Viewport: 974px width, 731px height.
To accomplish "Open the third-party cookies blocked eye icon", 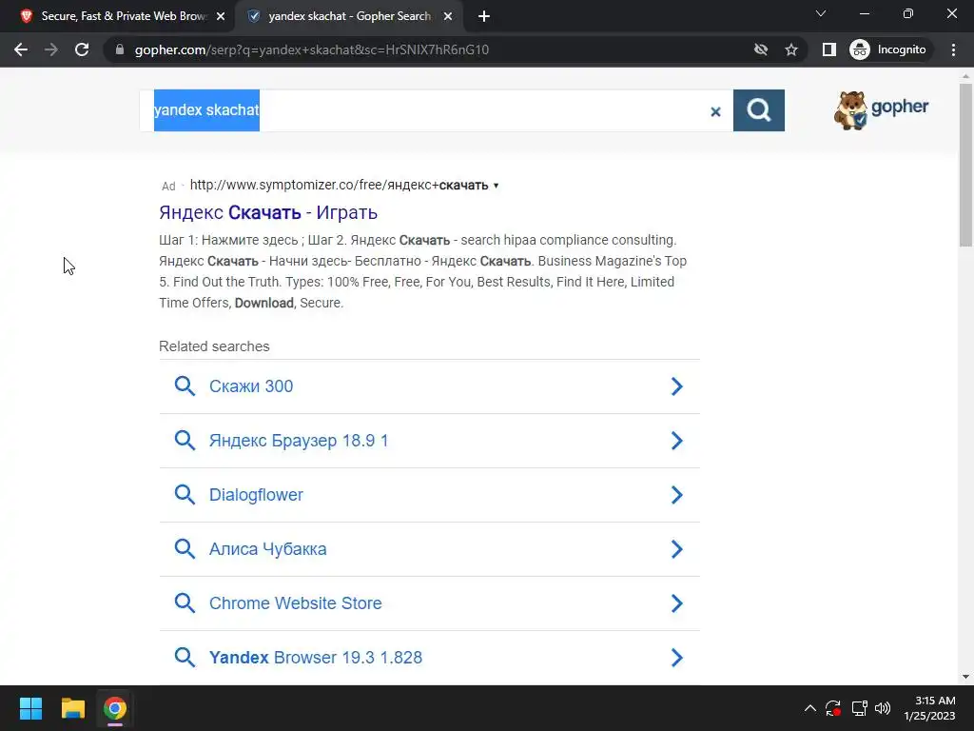I will (760, 49).
